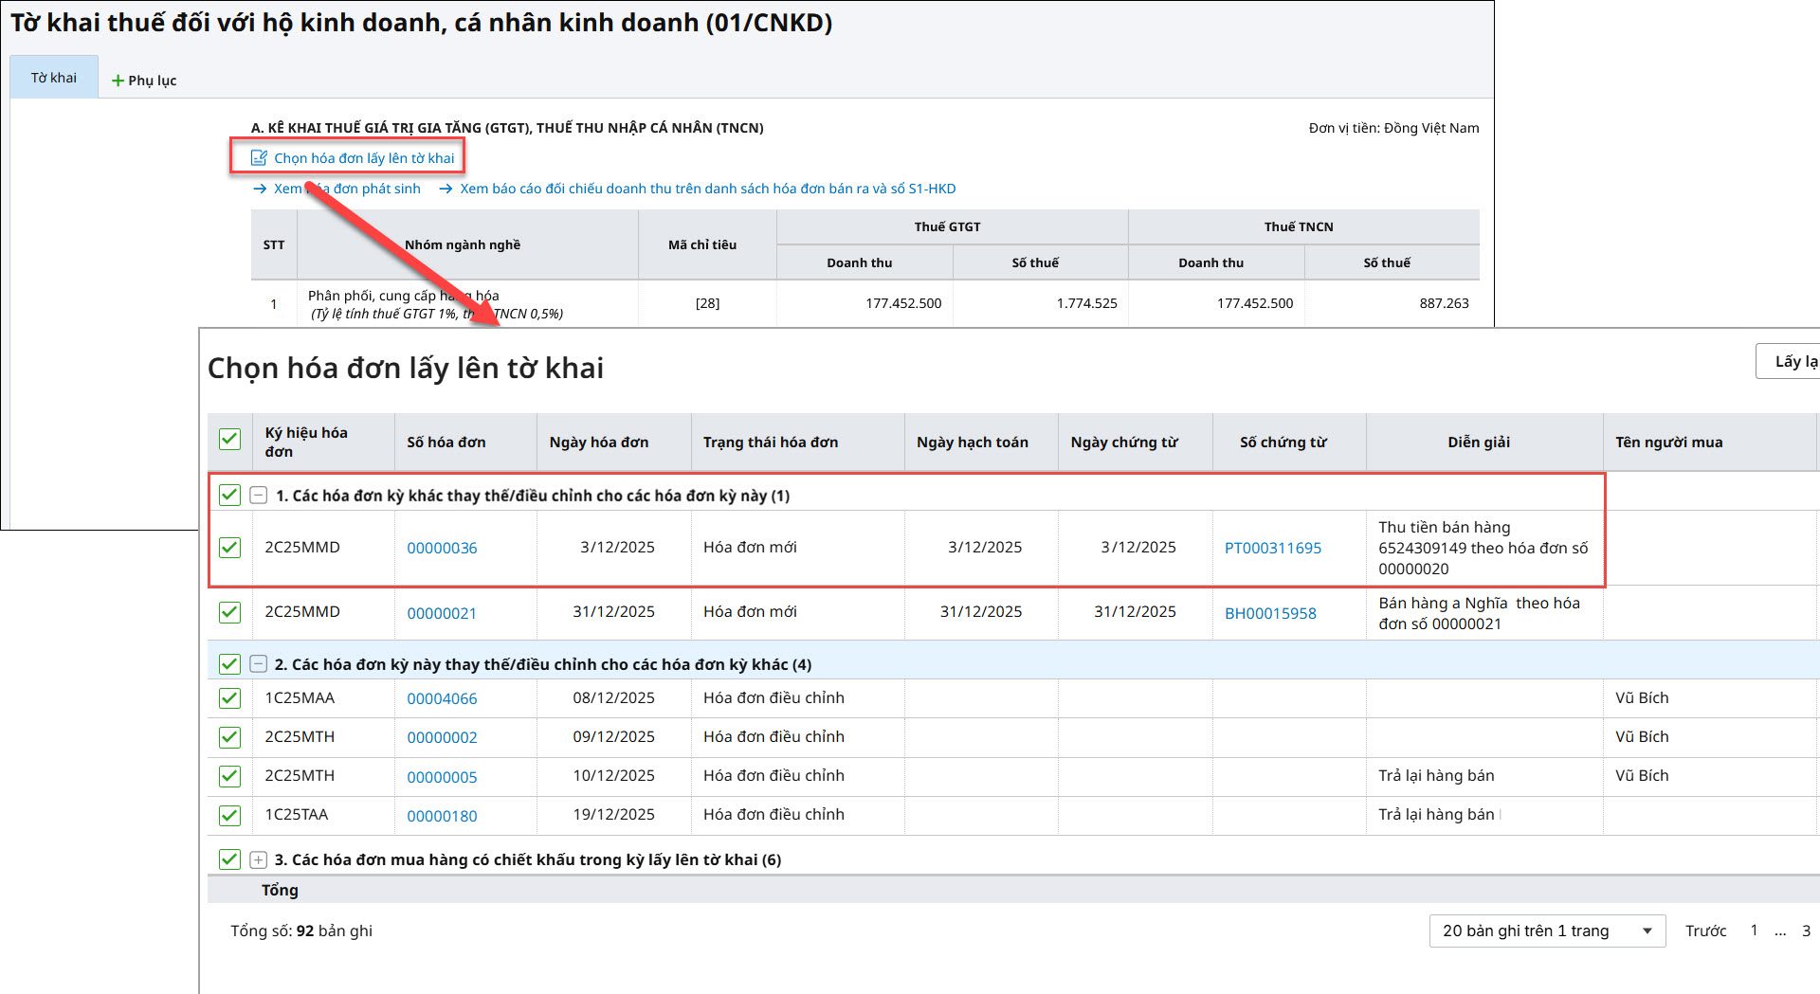Go to page 3 in pagination
The width and height of the screenshot is (1820, 994).
1806,931
